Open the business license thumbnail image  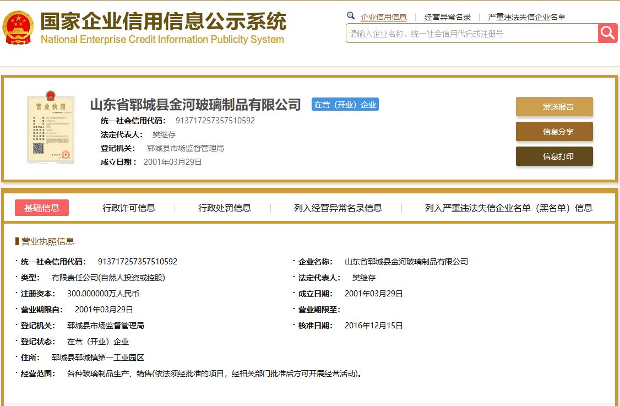(x=51, y=127)
